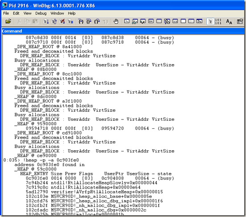Image resolution: width=246 pixels, height=217 pixels.
Task: Click the Run to Cursor icon
Action: pos(105,21)
